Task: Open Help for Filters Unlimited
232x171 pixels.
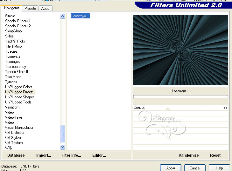Action: 219,168
